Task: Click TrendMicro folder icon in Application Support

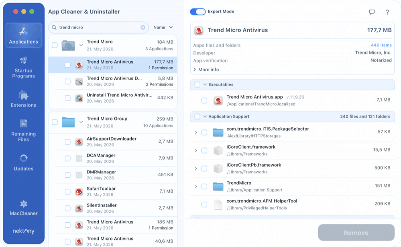Action: coord(218,187)
